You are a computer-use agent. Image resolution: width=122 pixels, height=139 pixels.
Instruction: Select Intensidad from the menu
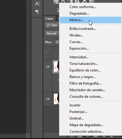[x=91, y=57]
